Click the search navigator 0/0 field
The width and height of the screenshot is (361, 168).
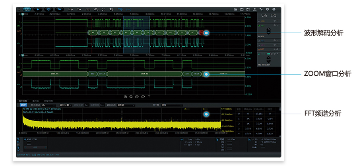pyautogui.click(x=35, y=147)
